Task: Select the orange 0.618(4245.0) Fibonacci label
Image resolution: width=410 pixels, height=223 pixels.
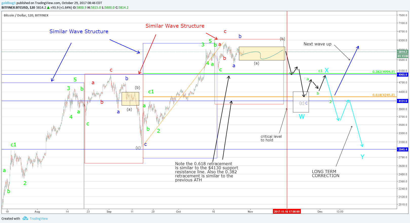Action: tap(383, 95)
